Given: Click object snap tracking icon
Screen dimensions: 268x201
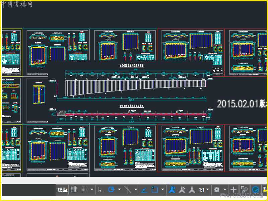Looking at the screenshot, I should coord(144,190).
